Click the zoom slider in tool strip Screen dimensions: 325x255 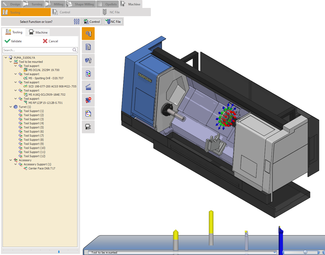(x=305, y=252)
